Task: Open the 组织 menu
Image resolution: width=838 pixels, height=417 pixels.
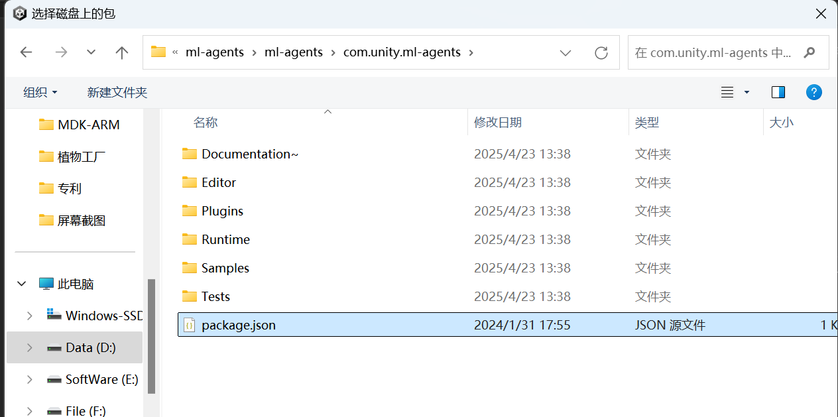Action: click(40, 92)
